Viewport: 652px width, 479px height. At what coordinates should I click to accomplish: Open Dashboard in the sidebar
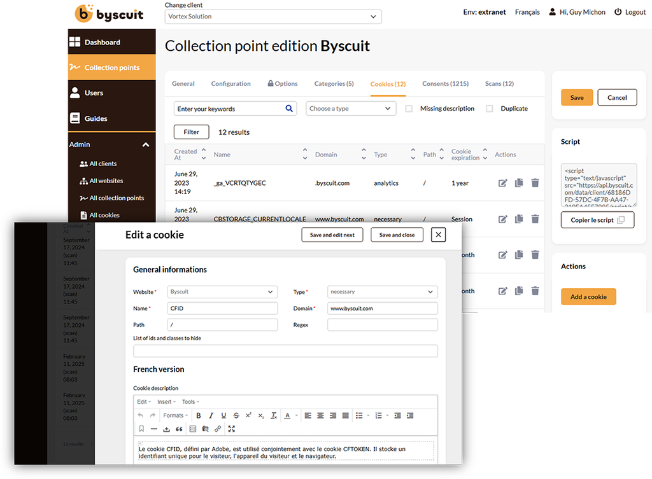coord(112,42)
